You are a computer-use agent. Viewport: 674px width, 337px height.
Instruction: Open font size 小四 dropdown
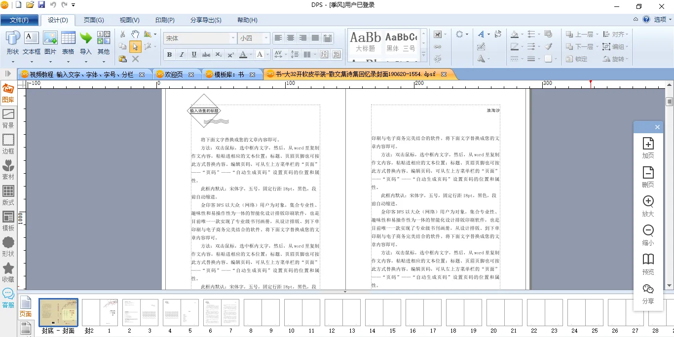[x=266, y=38]
